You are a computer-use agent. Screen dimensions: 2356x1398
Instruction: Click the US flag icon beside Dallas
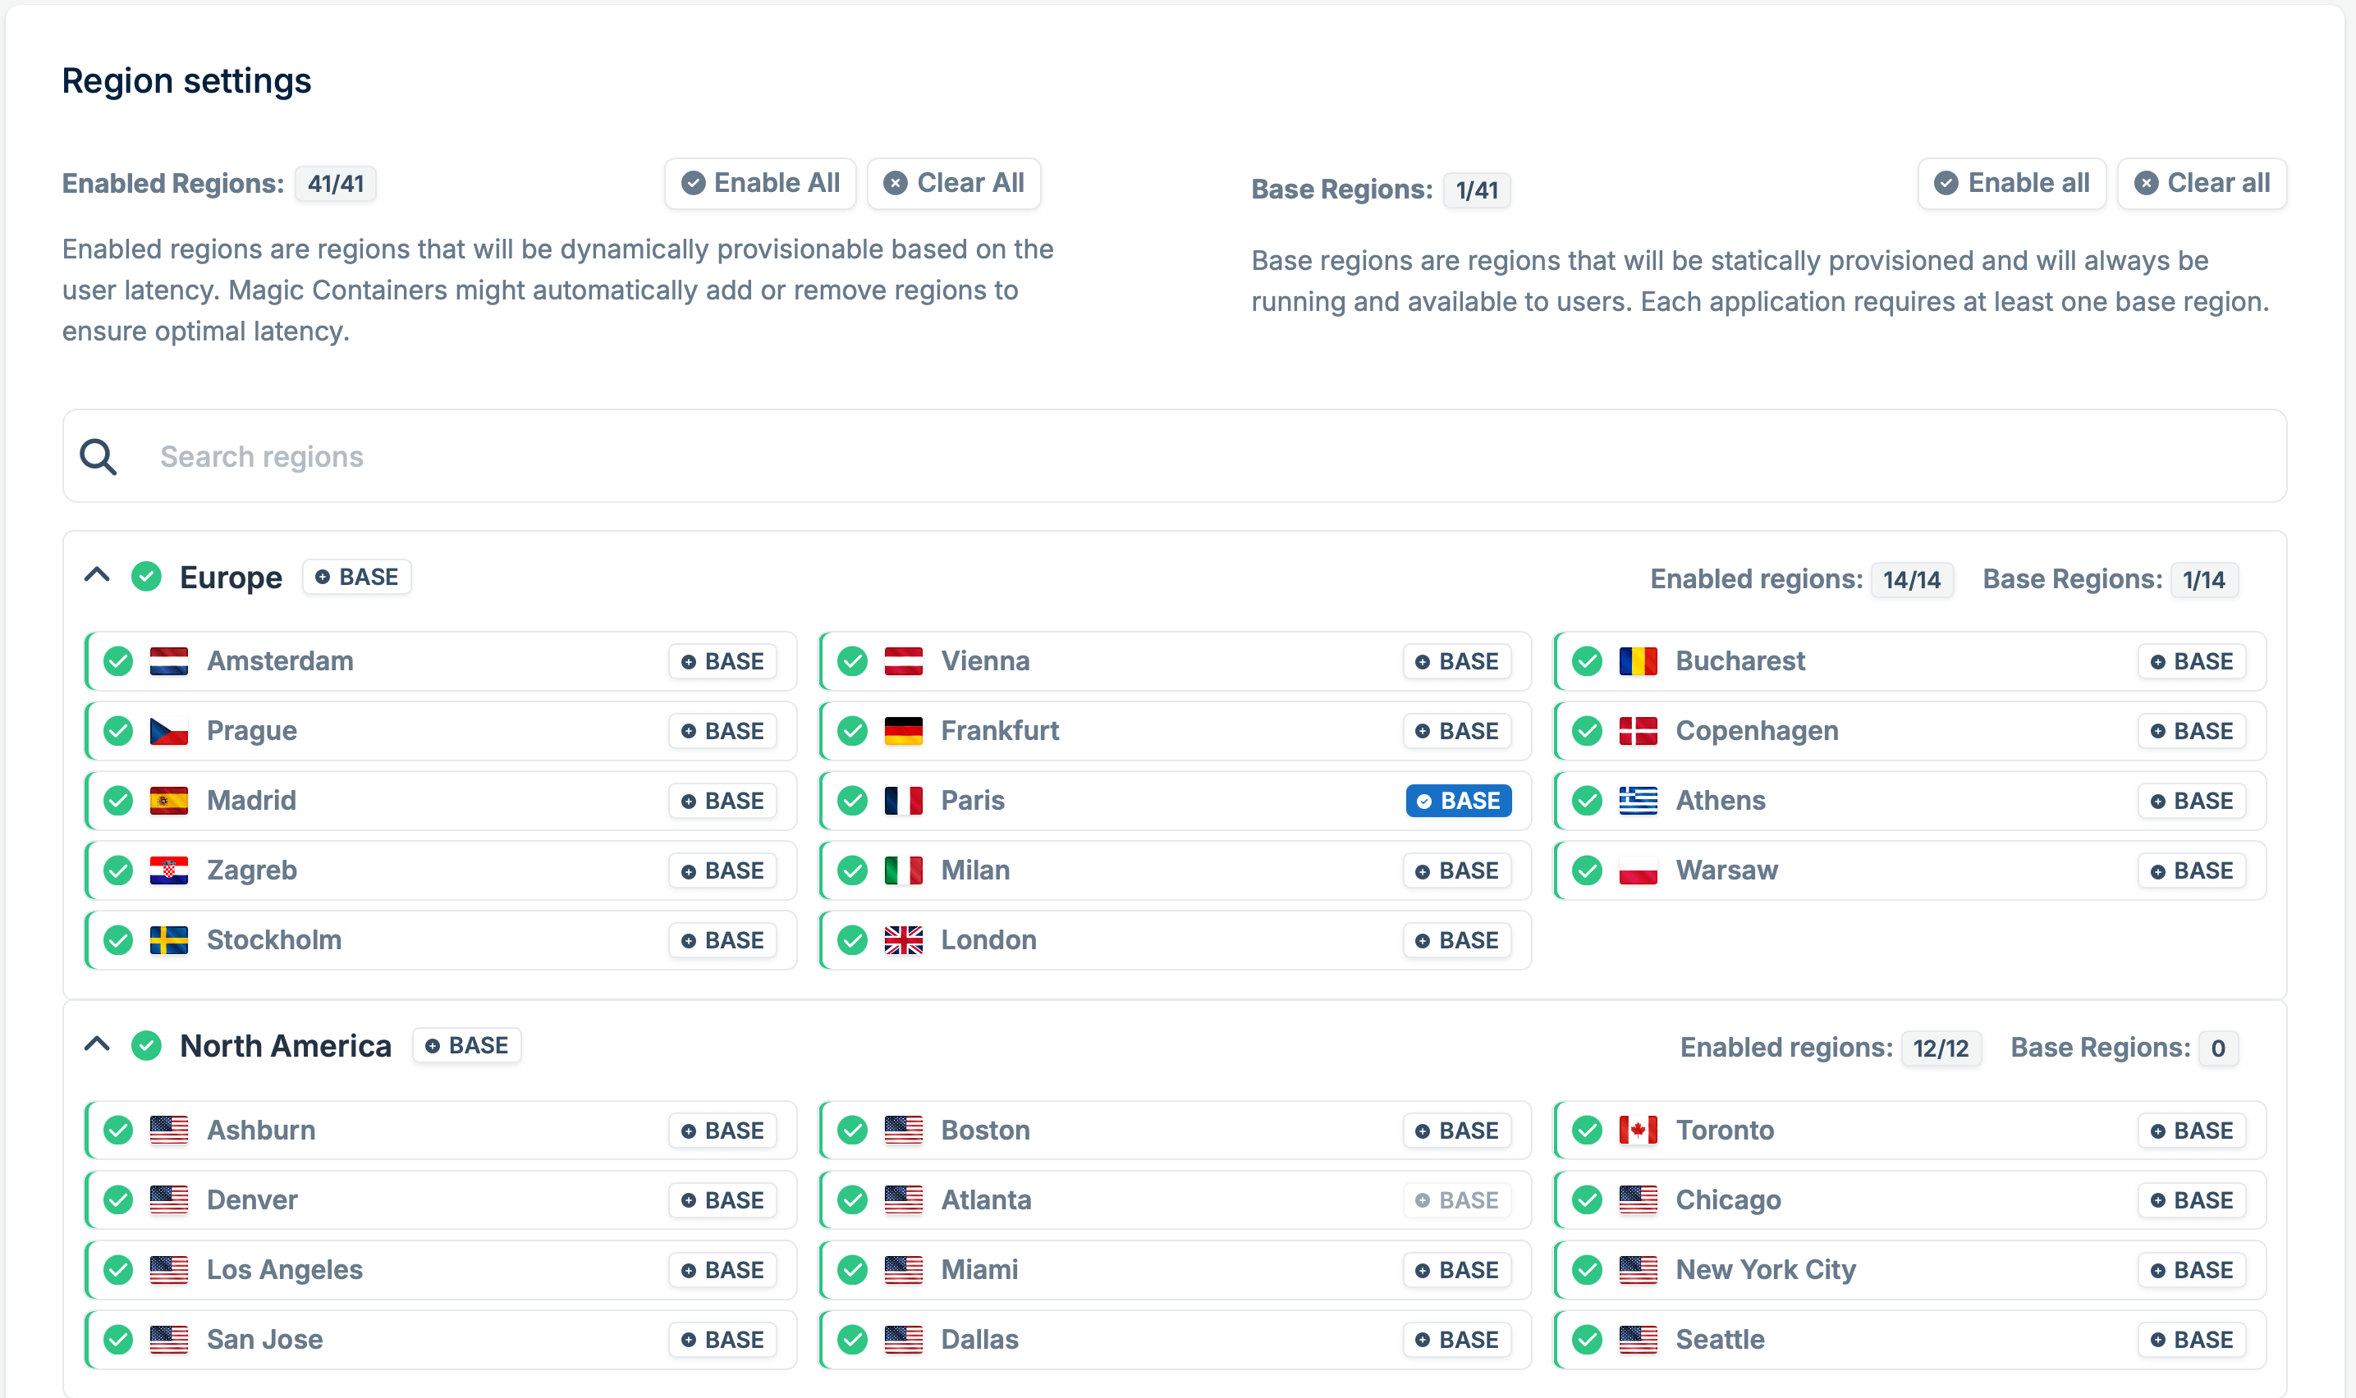coord(903,1340)
